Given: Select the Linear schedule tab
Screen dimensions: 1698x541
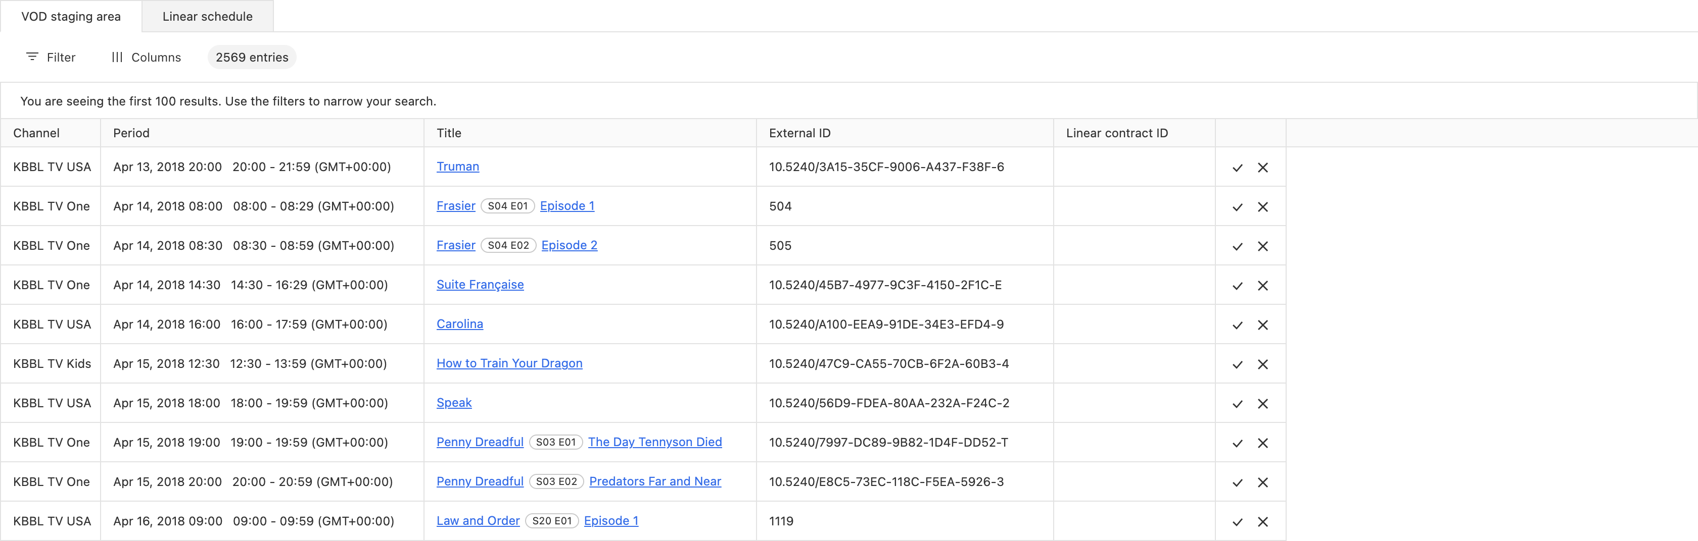Looking at the screenshot, I should (207, 17).
